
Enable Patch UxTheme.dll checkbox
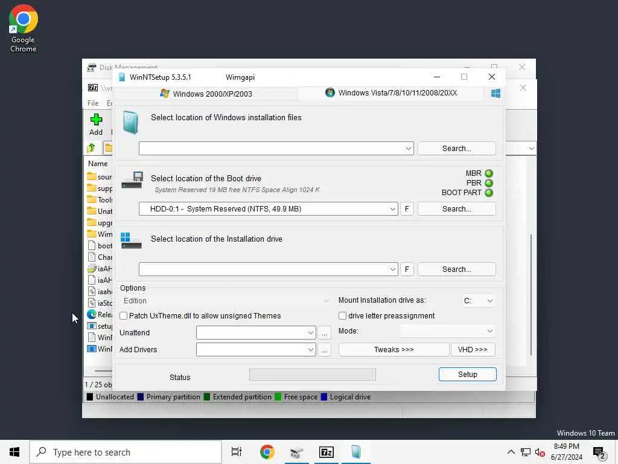[x=123, y=315]
